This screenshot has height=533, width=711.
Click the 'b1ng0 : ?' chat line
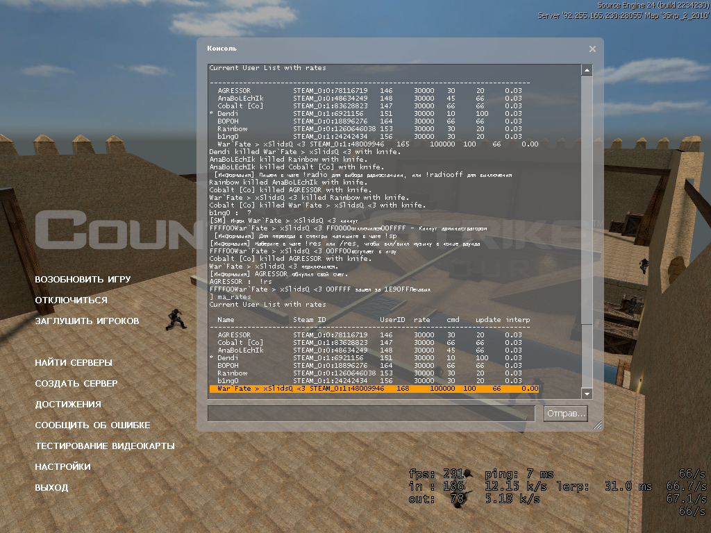(231, 213)
